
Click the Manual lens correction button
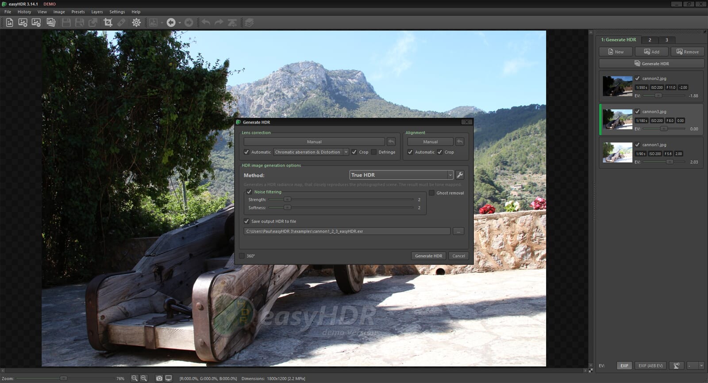point(314,142)
